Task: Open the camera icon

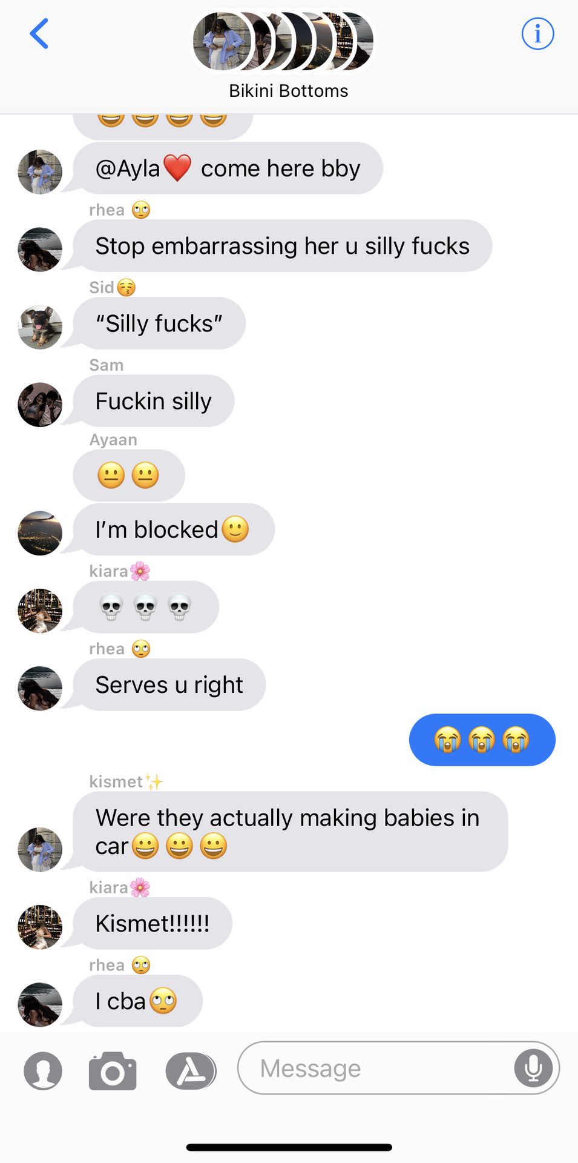Action: (113, 1071)
